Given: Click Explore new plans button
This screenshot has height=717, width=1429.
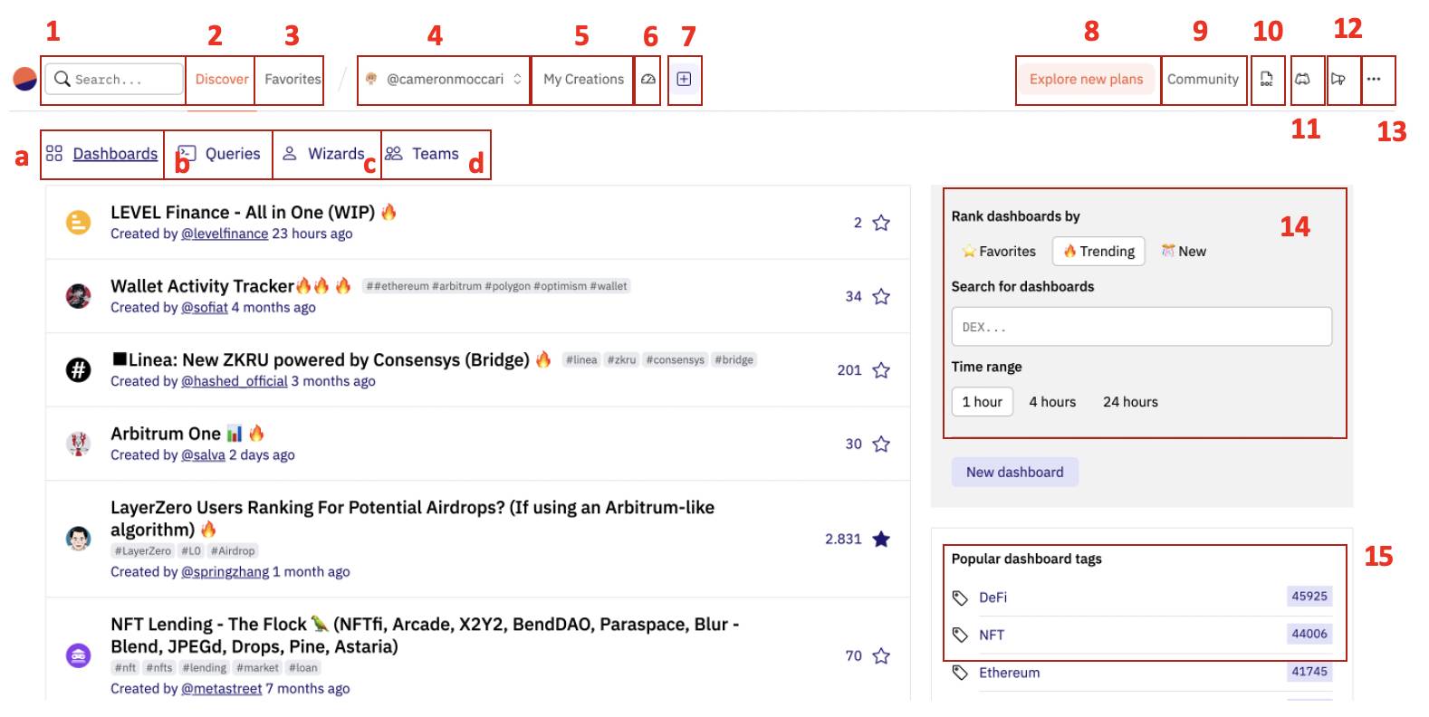Looking at the screenshot, I should pyautogui.click(x=1086, y=80).
